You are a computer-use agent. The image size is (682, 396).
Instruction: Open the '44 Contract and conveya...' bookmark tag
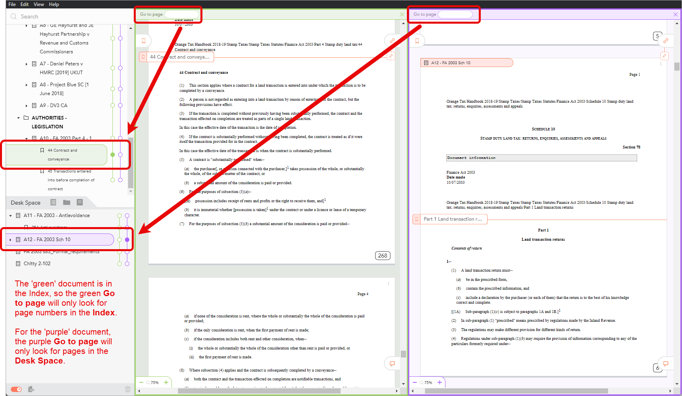176,57
